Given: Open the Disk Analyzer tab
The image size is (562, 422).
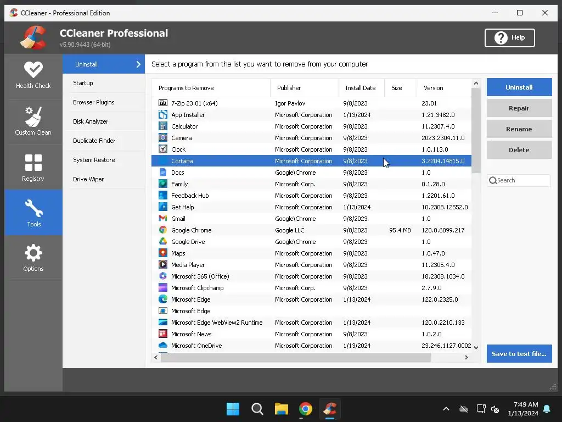Looking at the screenshot, I should 104,121.
